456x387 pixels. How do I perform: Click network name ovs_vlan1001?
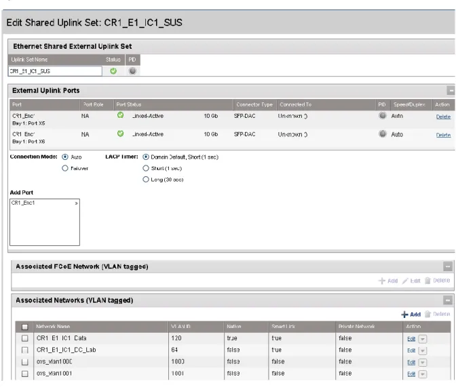pyautogui.click(x=54, y=373)
